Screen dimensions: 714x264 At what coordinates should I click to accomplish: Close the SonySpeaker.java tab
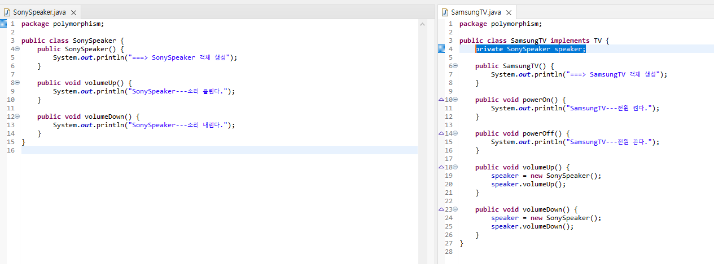pyautogui.click(x=73, y=12)
